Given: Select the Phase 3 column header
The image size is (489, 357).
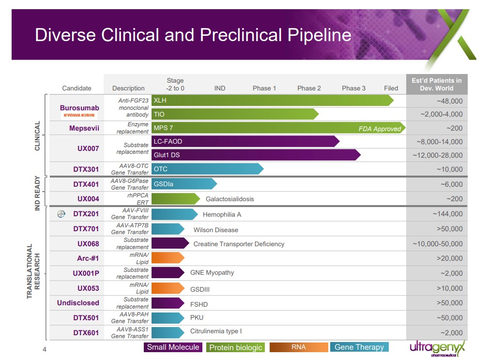Looking at the screenshot, I should coord(353,88).
